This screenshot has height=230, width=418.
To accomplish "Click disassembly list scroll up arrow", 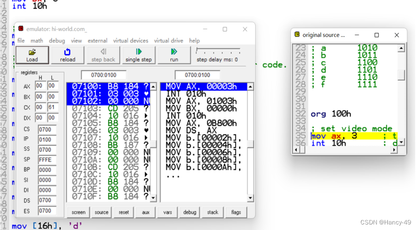I will click(250, 87).
